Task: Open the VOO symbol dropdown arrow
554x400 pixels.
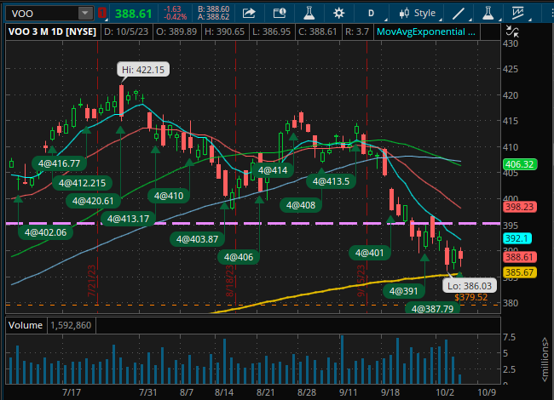Action: 84,14
